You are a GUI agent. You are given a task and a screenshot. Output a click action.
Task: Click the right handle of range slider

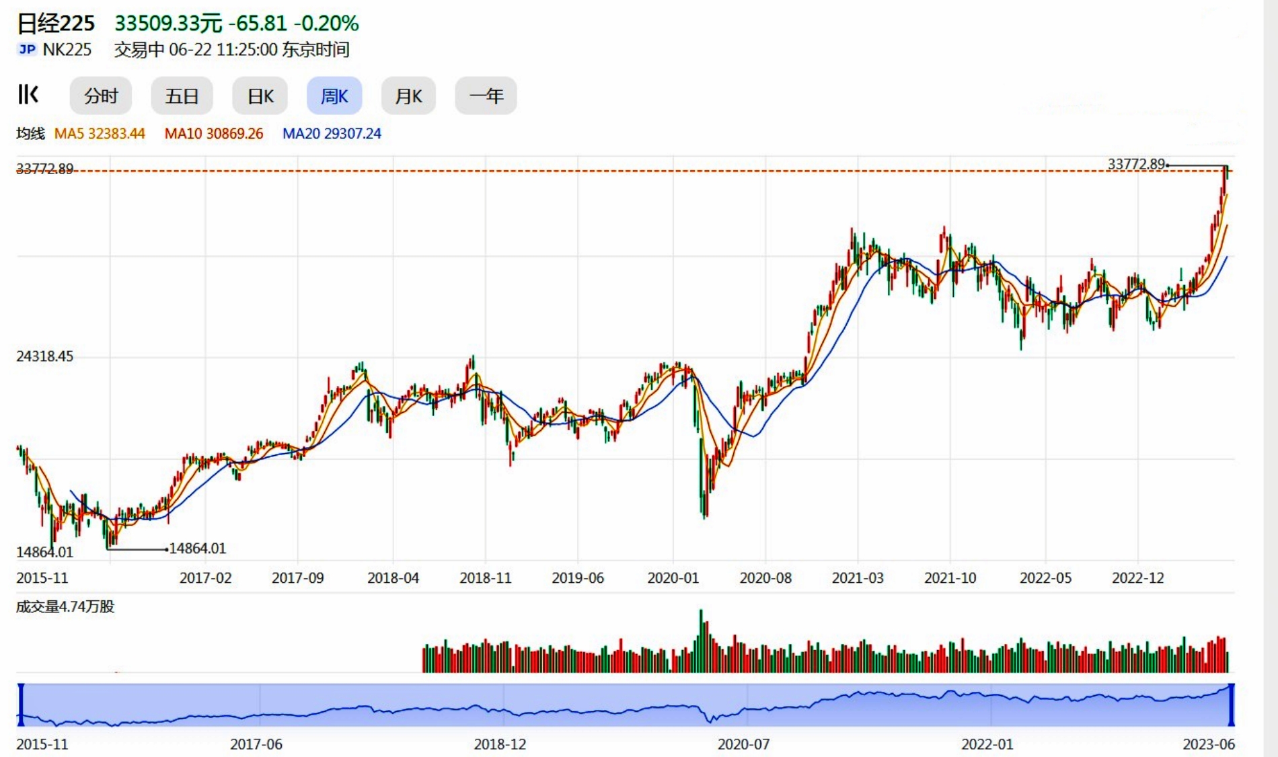[1232, 705]
